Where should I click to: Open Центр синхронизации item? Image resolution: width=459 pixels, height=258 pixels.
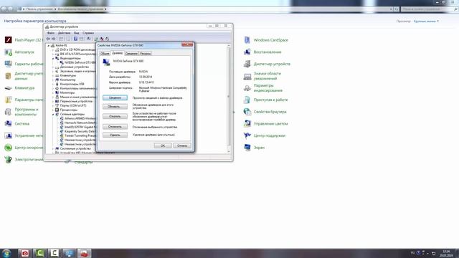click(24, 148)
